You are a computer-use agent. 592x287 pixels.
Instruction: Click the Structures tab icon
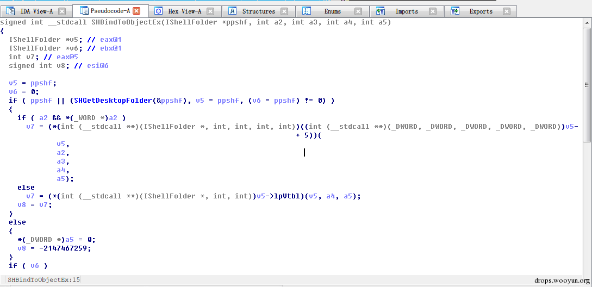(233, 11)
